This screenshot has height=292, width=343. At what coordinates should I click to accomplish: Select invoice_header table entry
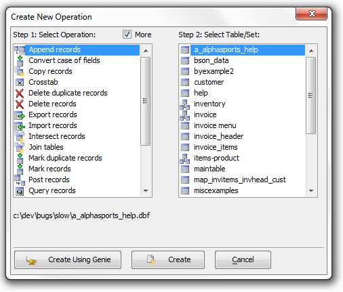242,136
